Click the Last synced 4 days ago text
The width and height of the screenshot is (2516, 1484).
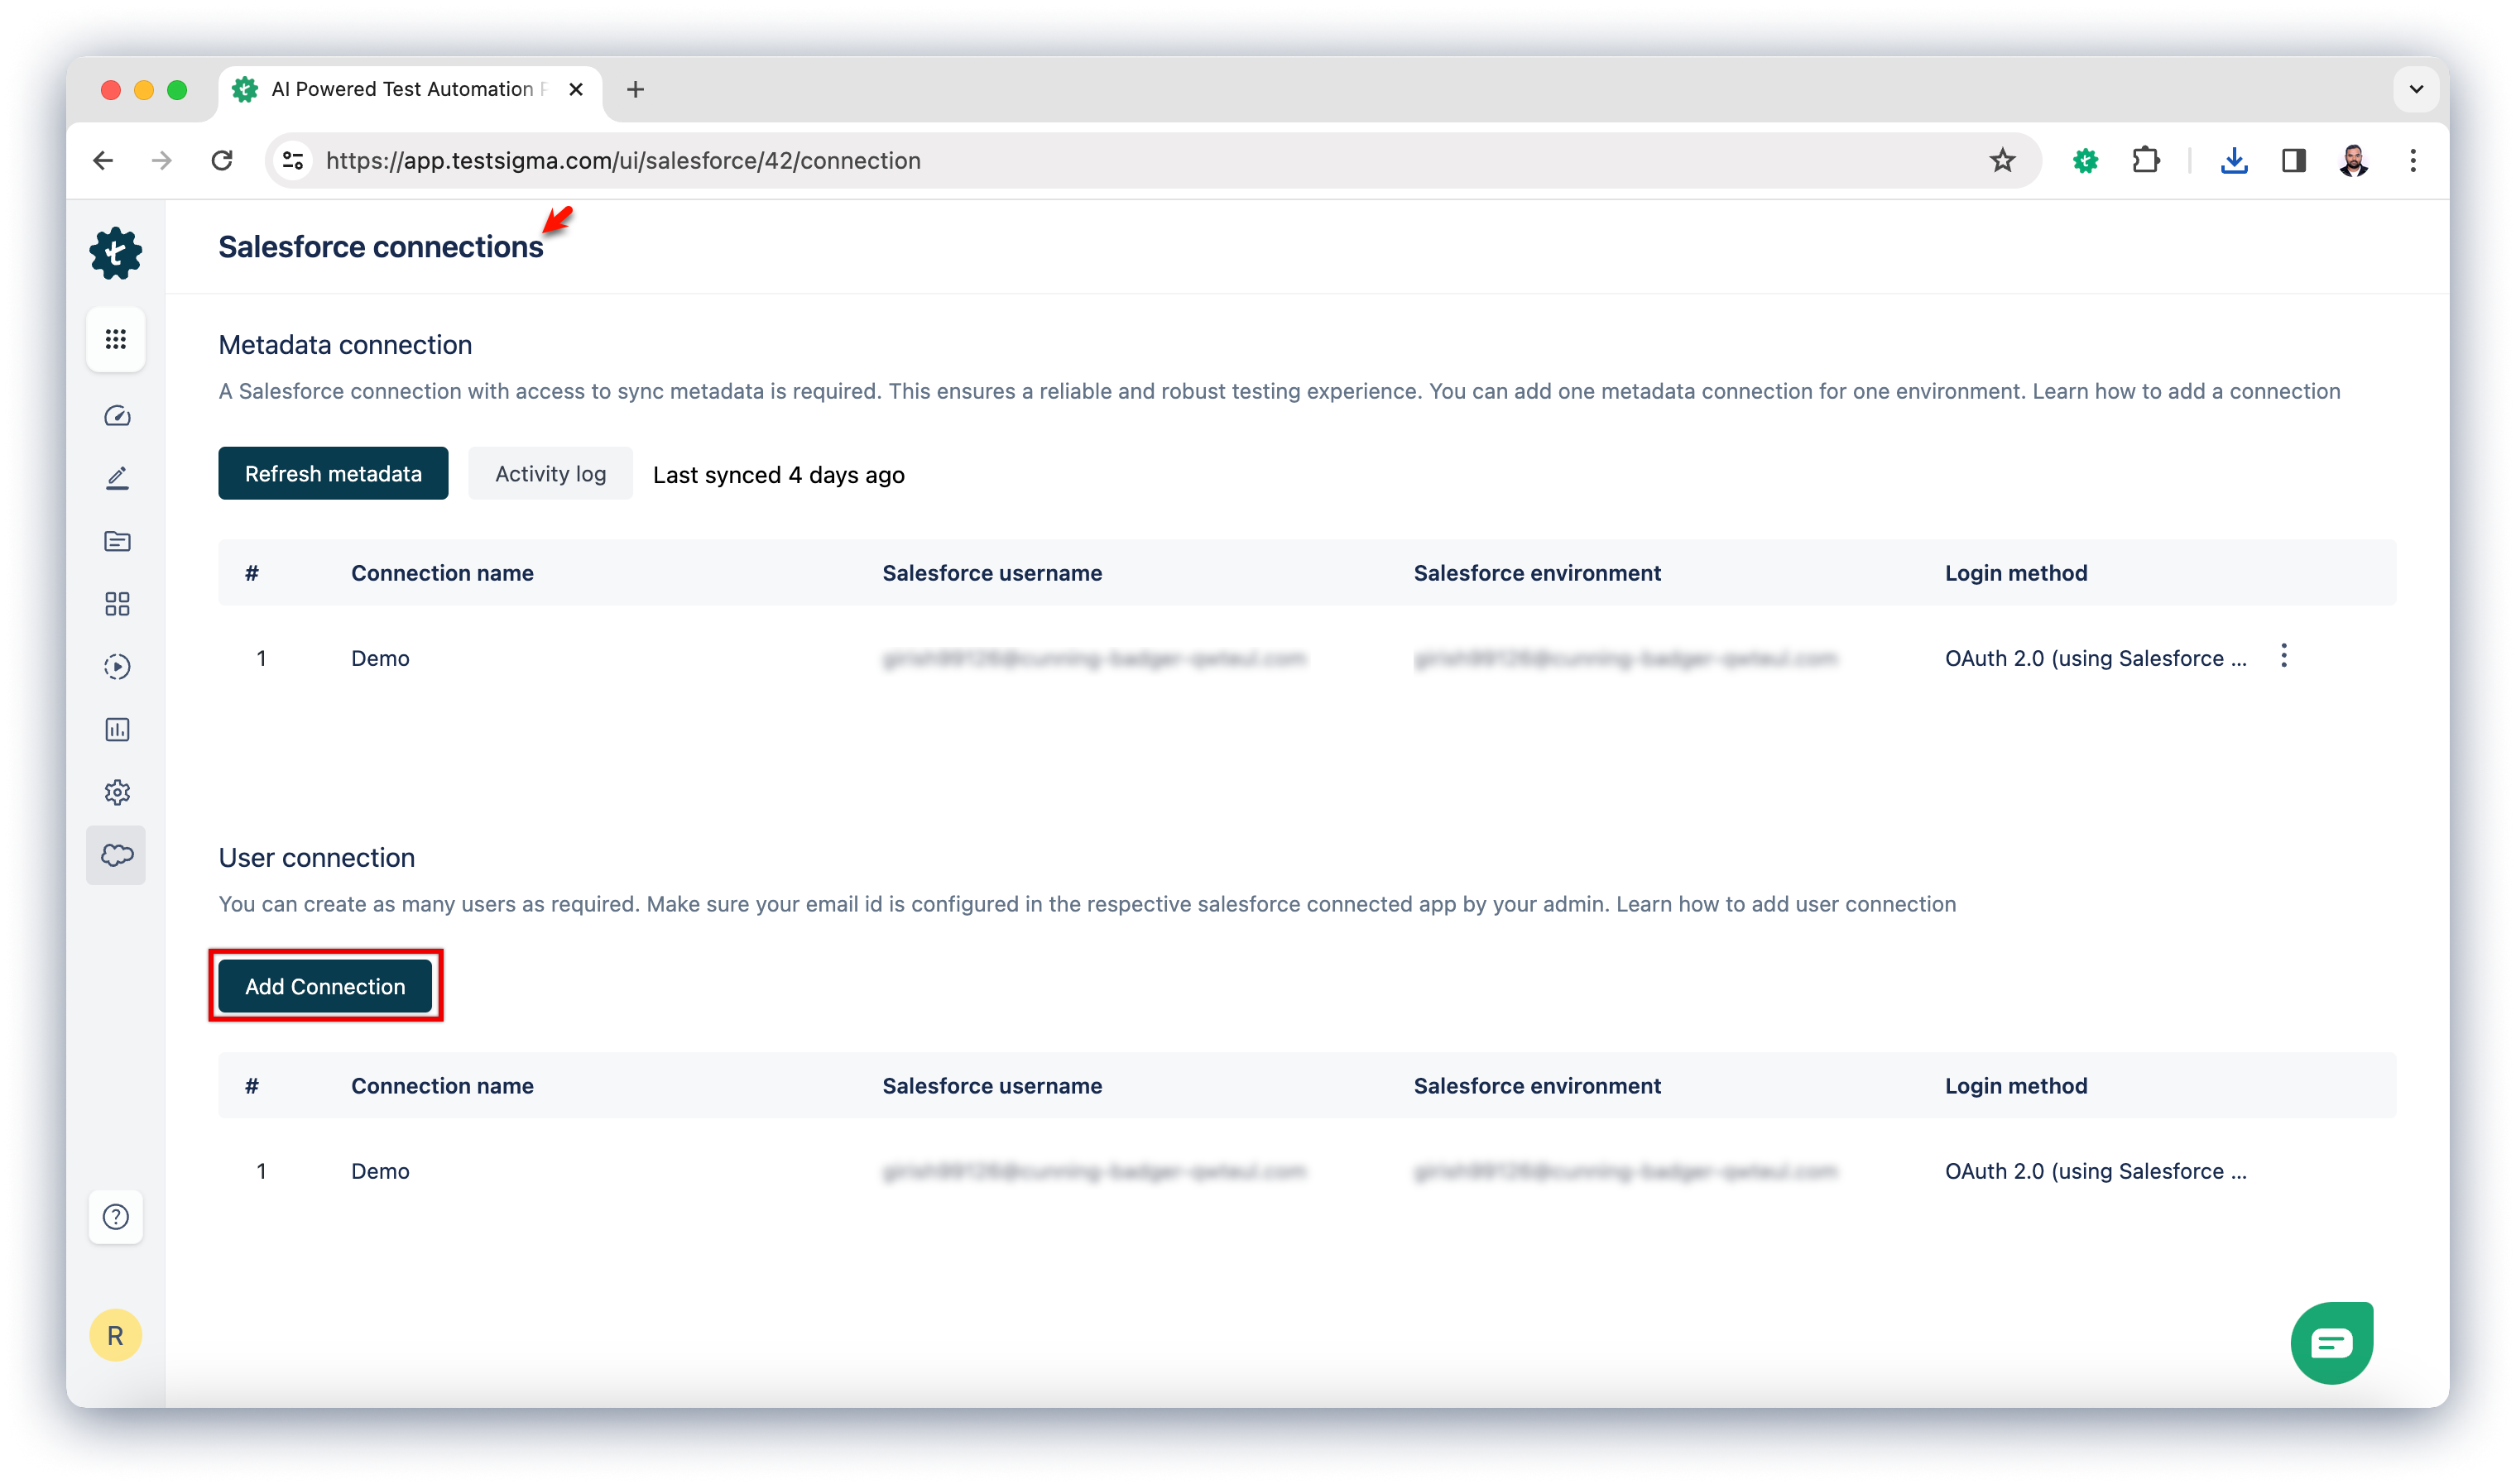pos(778,475)
